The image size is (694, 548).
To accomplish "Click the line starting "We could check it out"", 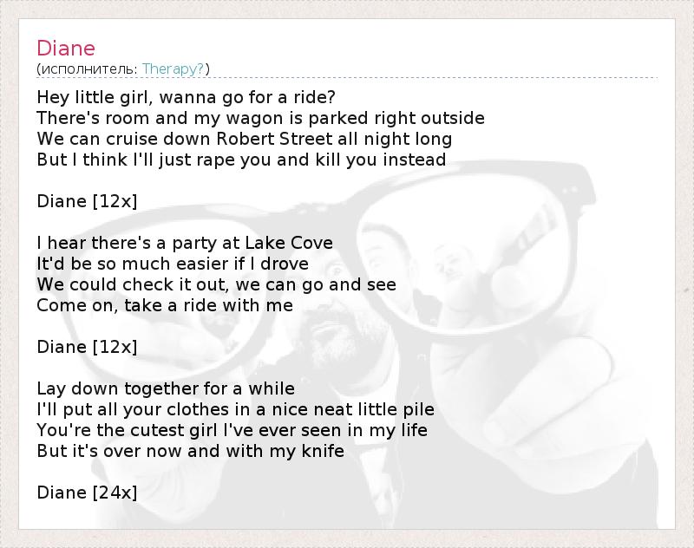I will (x=217, y=284).
